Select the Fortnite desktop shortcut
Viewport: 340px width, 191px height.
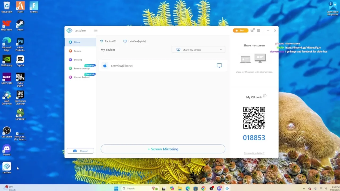click(34, 7)
